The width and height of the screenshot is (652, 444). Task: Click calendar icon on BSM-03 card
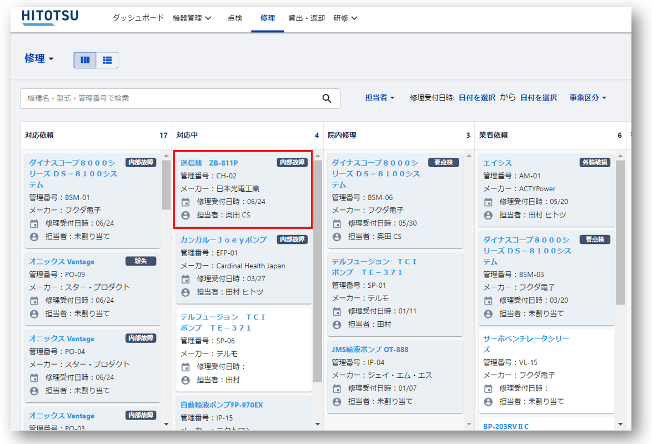[x=488, y=301]
